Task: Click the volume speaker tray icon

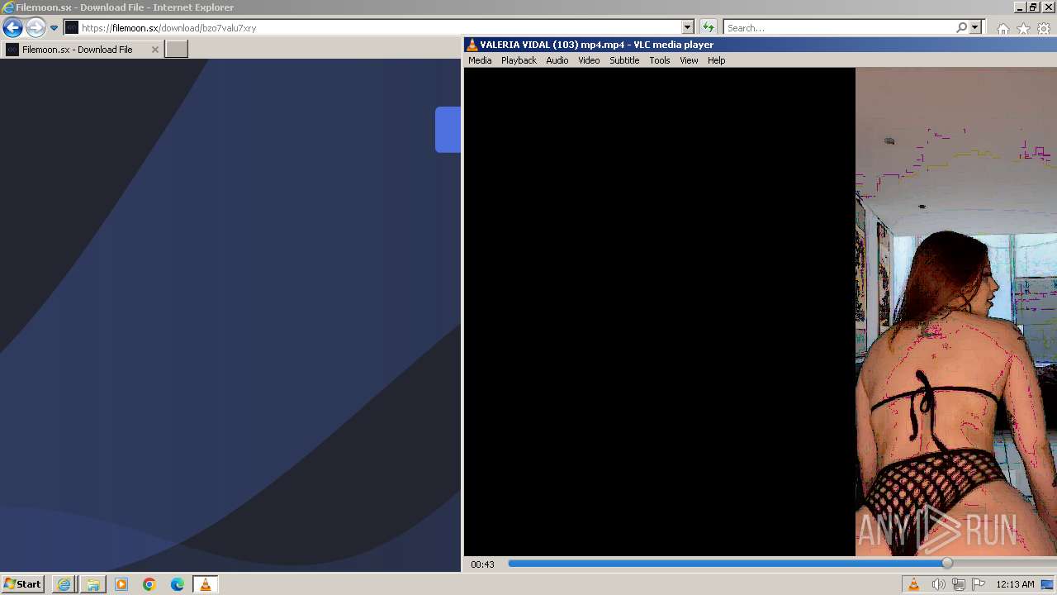Action: click(938, 584)
